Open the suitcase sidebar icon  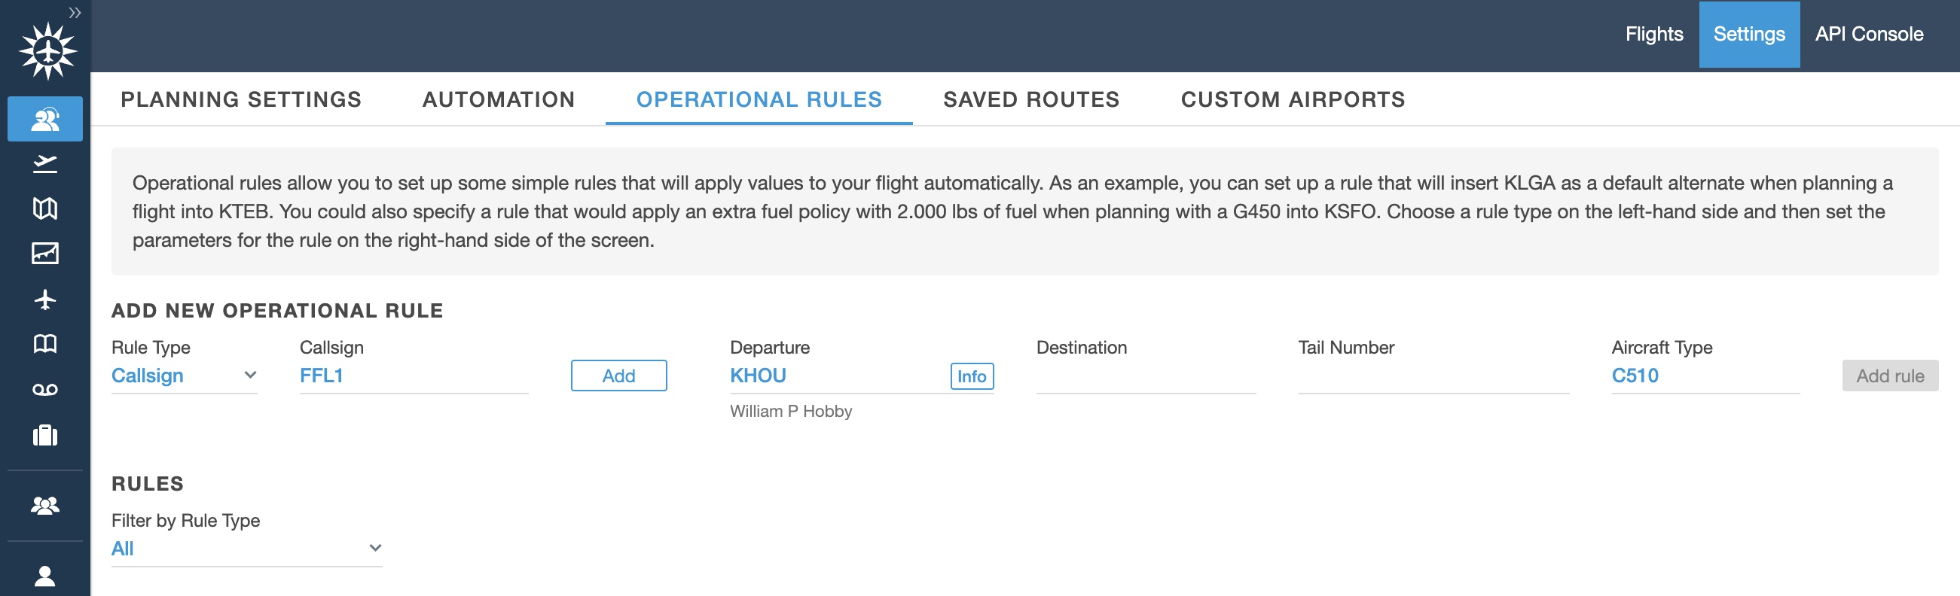(x=45, y=435)
